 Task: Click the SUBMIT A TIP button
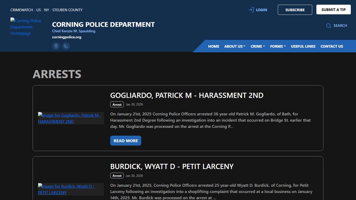[333, 9]
